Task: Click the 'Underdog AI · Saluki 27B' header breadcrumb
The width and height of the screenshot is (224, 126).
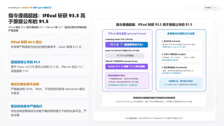Action: click(30, 8)
